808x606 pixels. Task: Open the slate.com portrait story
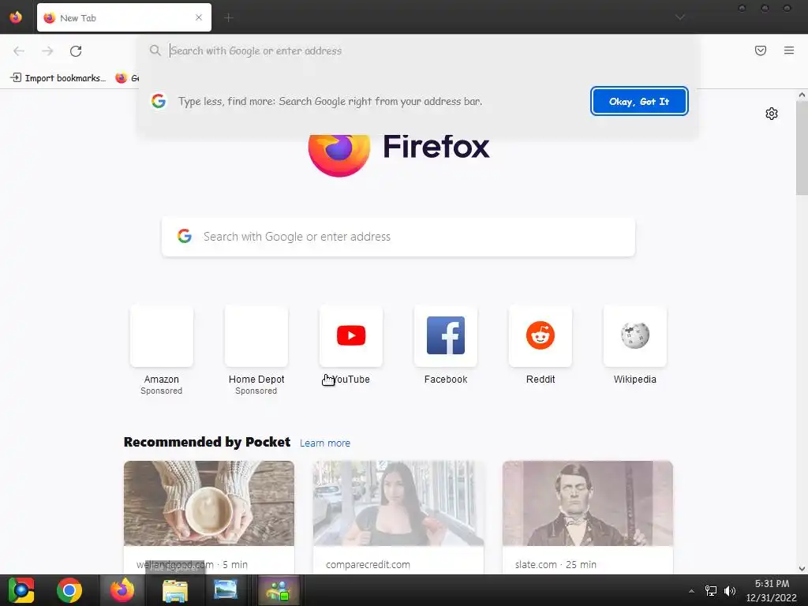point(587,503)
